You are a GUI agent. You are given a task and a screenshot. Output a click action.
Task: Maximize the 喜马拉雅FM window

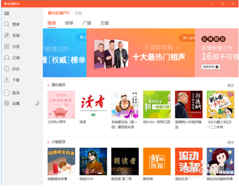(222, 4)
